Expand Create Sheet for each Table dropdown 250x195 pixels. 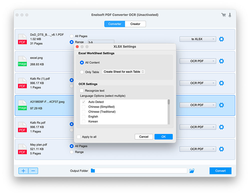(123, 72)
